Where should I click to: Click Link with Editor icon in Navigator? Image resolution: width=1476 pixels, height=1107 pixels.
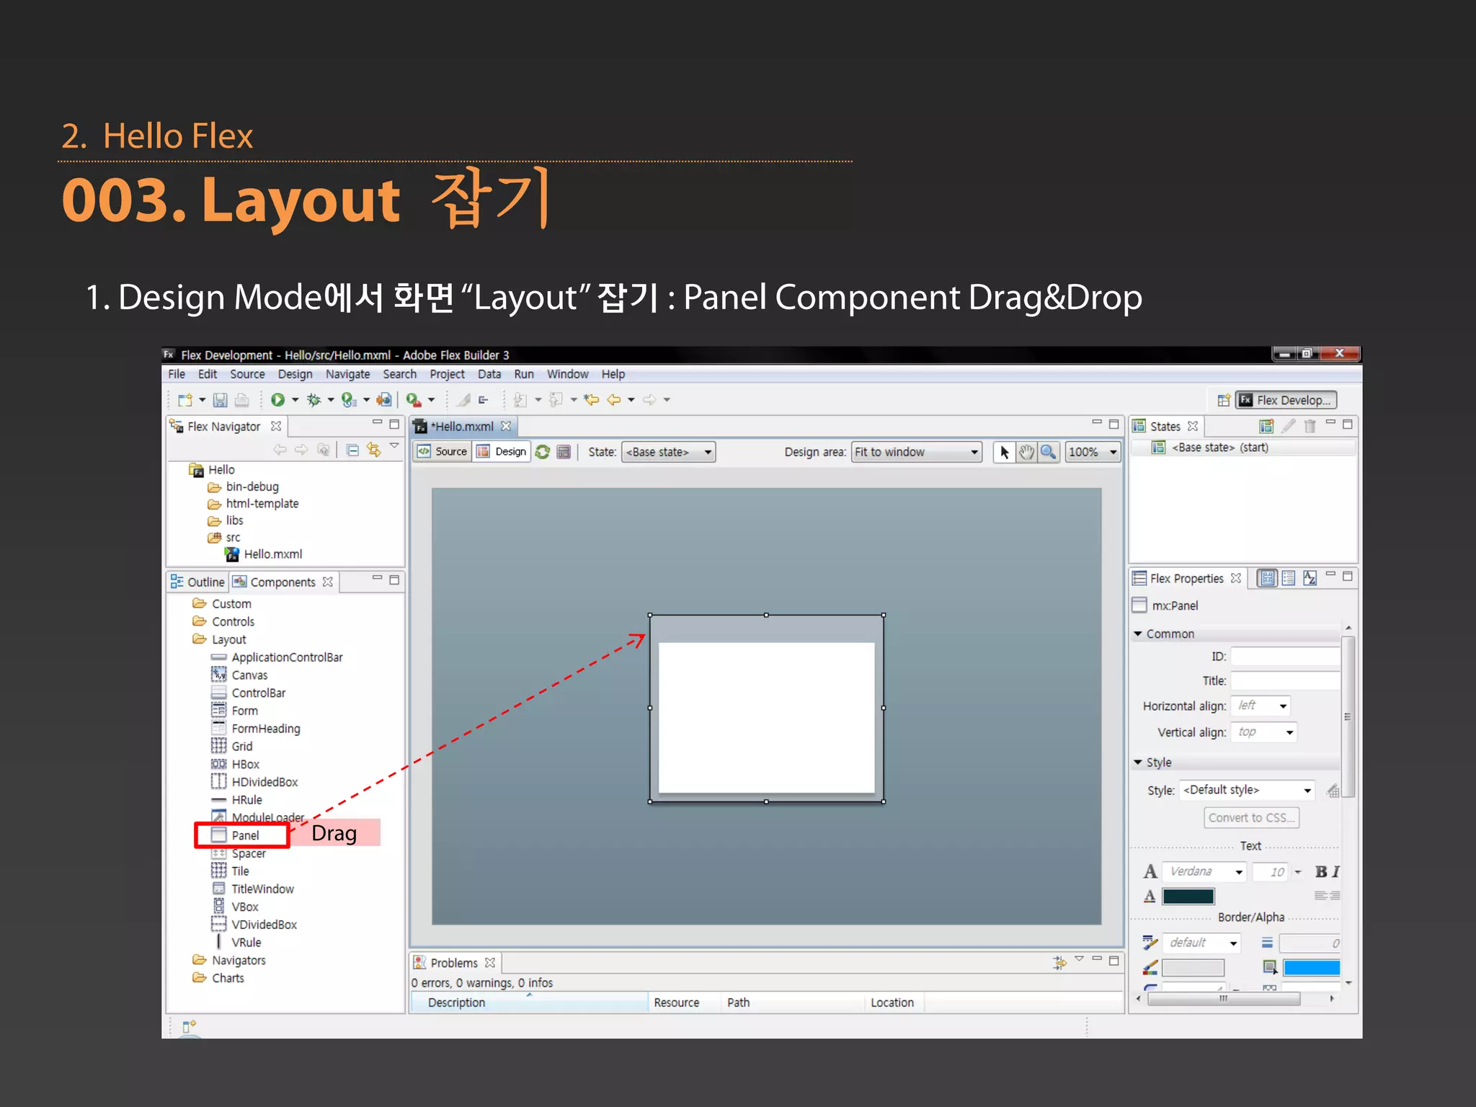point(373,450)
